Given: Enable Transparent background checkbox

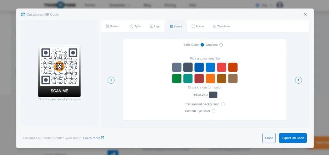Looking at the screenshot, I should click(223, 104).
